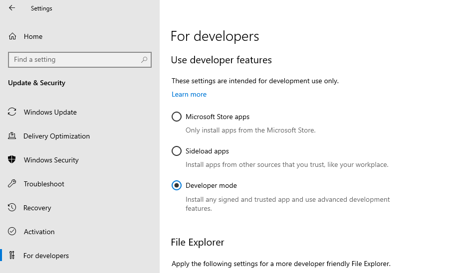Click the Use developer features heading

(x=221, y=60)
